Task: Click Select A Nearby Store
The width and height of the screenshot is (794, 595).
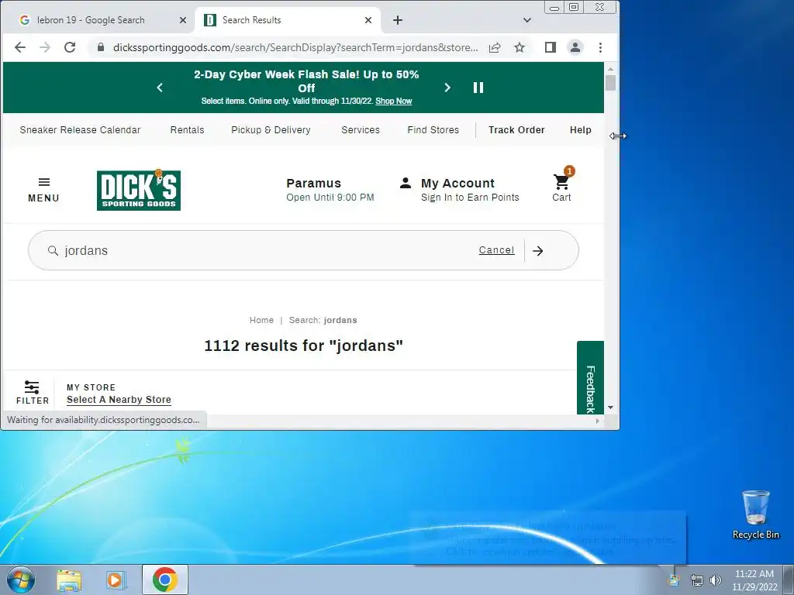Action: [119, 400]
